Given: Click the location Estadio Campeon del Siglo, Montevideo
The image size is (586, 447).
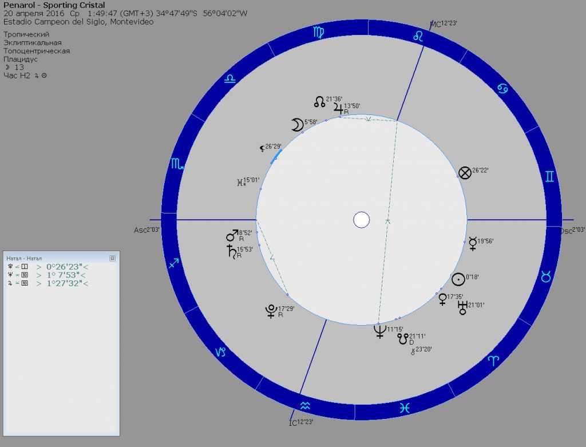Looking at the screenshot, I should [78, 22].
